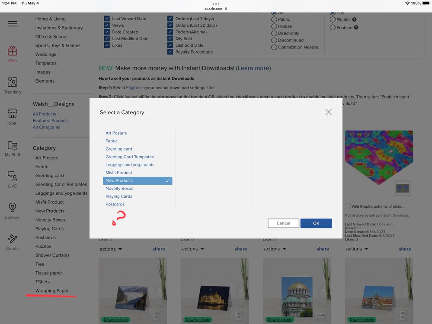Expand the last actions dropdown on right

point(357,249)
